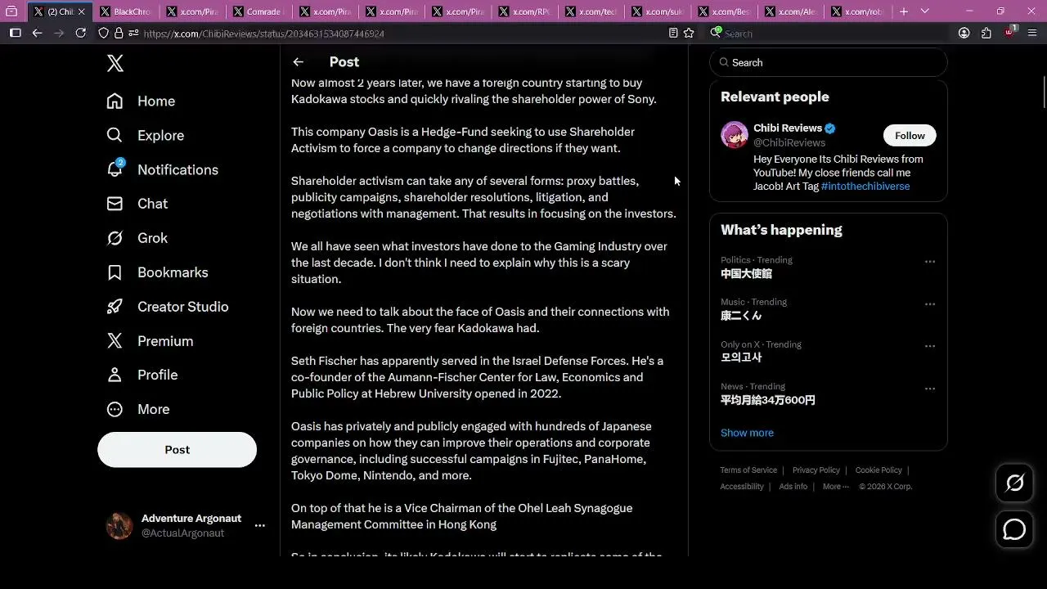Click the X logo in the sidebar
The image size is (1047, 589).
pyautogui.click(x=115, y=63)
